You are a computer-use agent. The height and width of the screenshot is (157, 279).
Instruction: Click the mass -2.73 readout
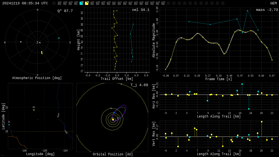click(x=267, y=10)
